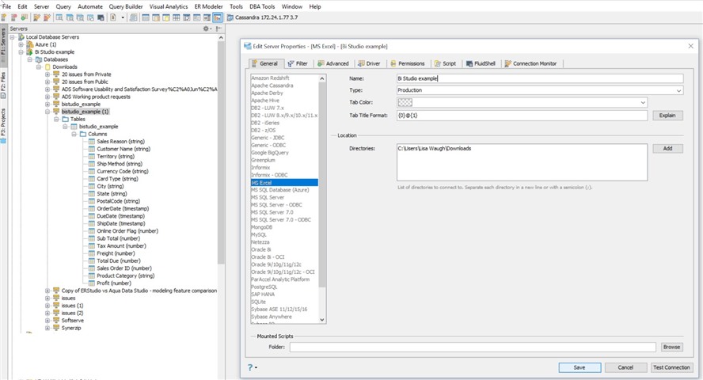Image resolution: width=703 pixels, height=380 pixels.
Task: Click the Customer Name column icon
Action: 92,149
